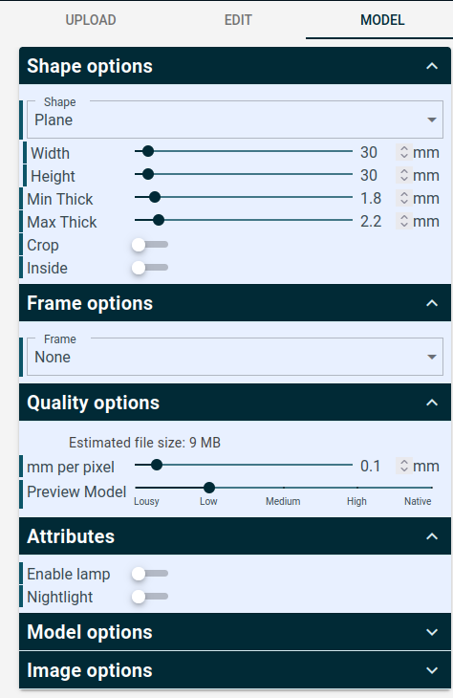Open the Frame dropdown showing None

point(235,357)
